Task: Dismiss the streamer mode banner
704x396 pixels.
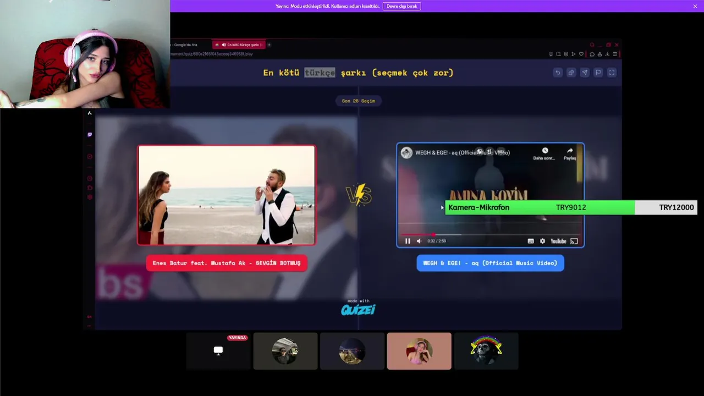Action: (695, 6)
